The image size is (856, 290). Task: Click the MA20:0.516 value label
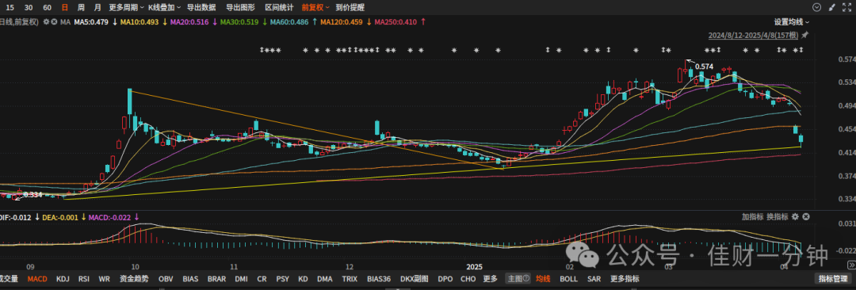pyautogui.click(x=190, y=22)
